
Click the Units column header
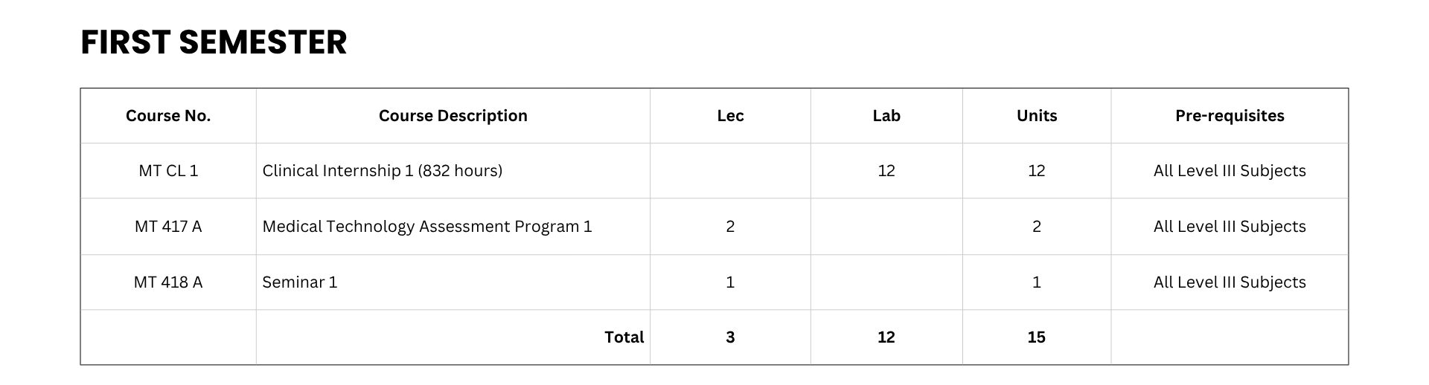[x=1037, y=116]
